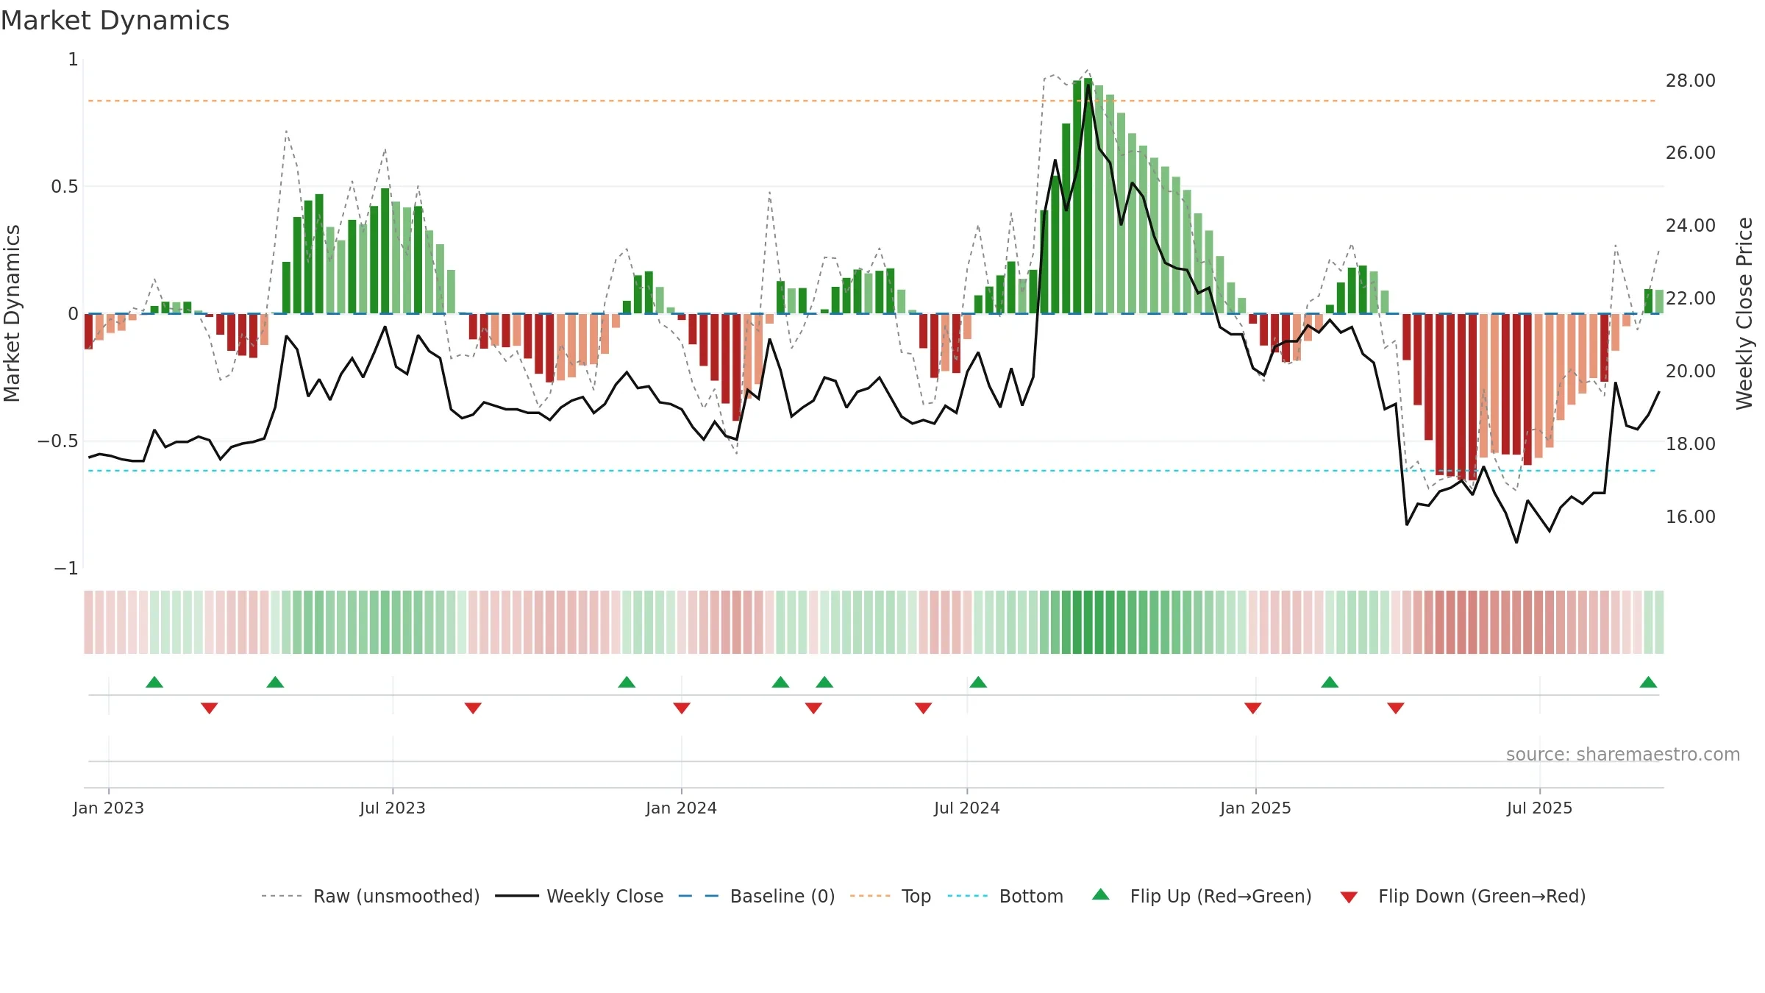Toggle the Bottom legend entry
This screenshot has height=993, width=1765.
(x=1005, y=896)
